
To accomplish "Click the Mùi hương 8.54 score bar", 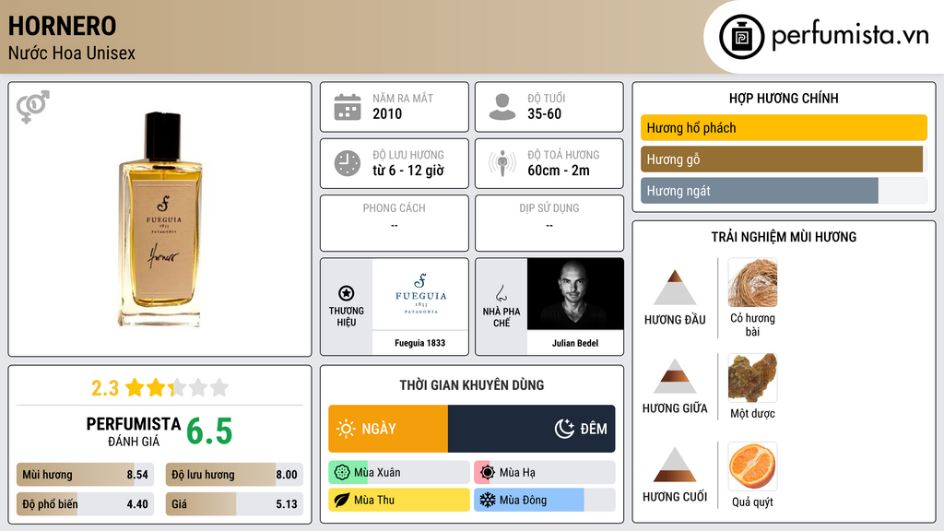I will pyautogui.click(x=86, y=475).
